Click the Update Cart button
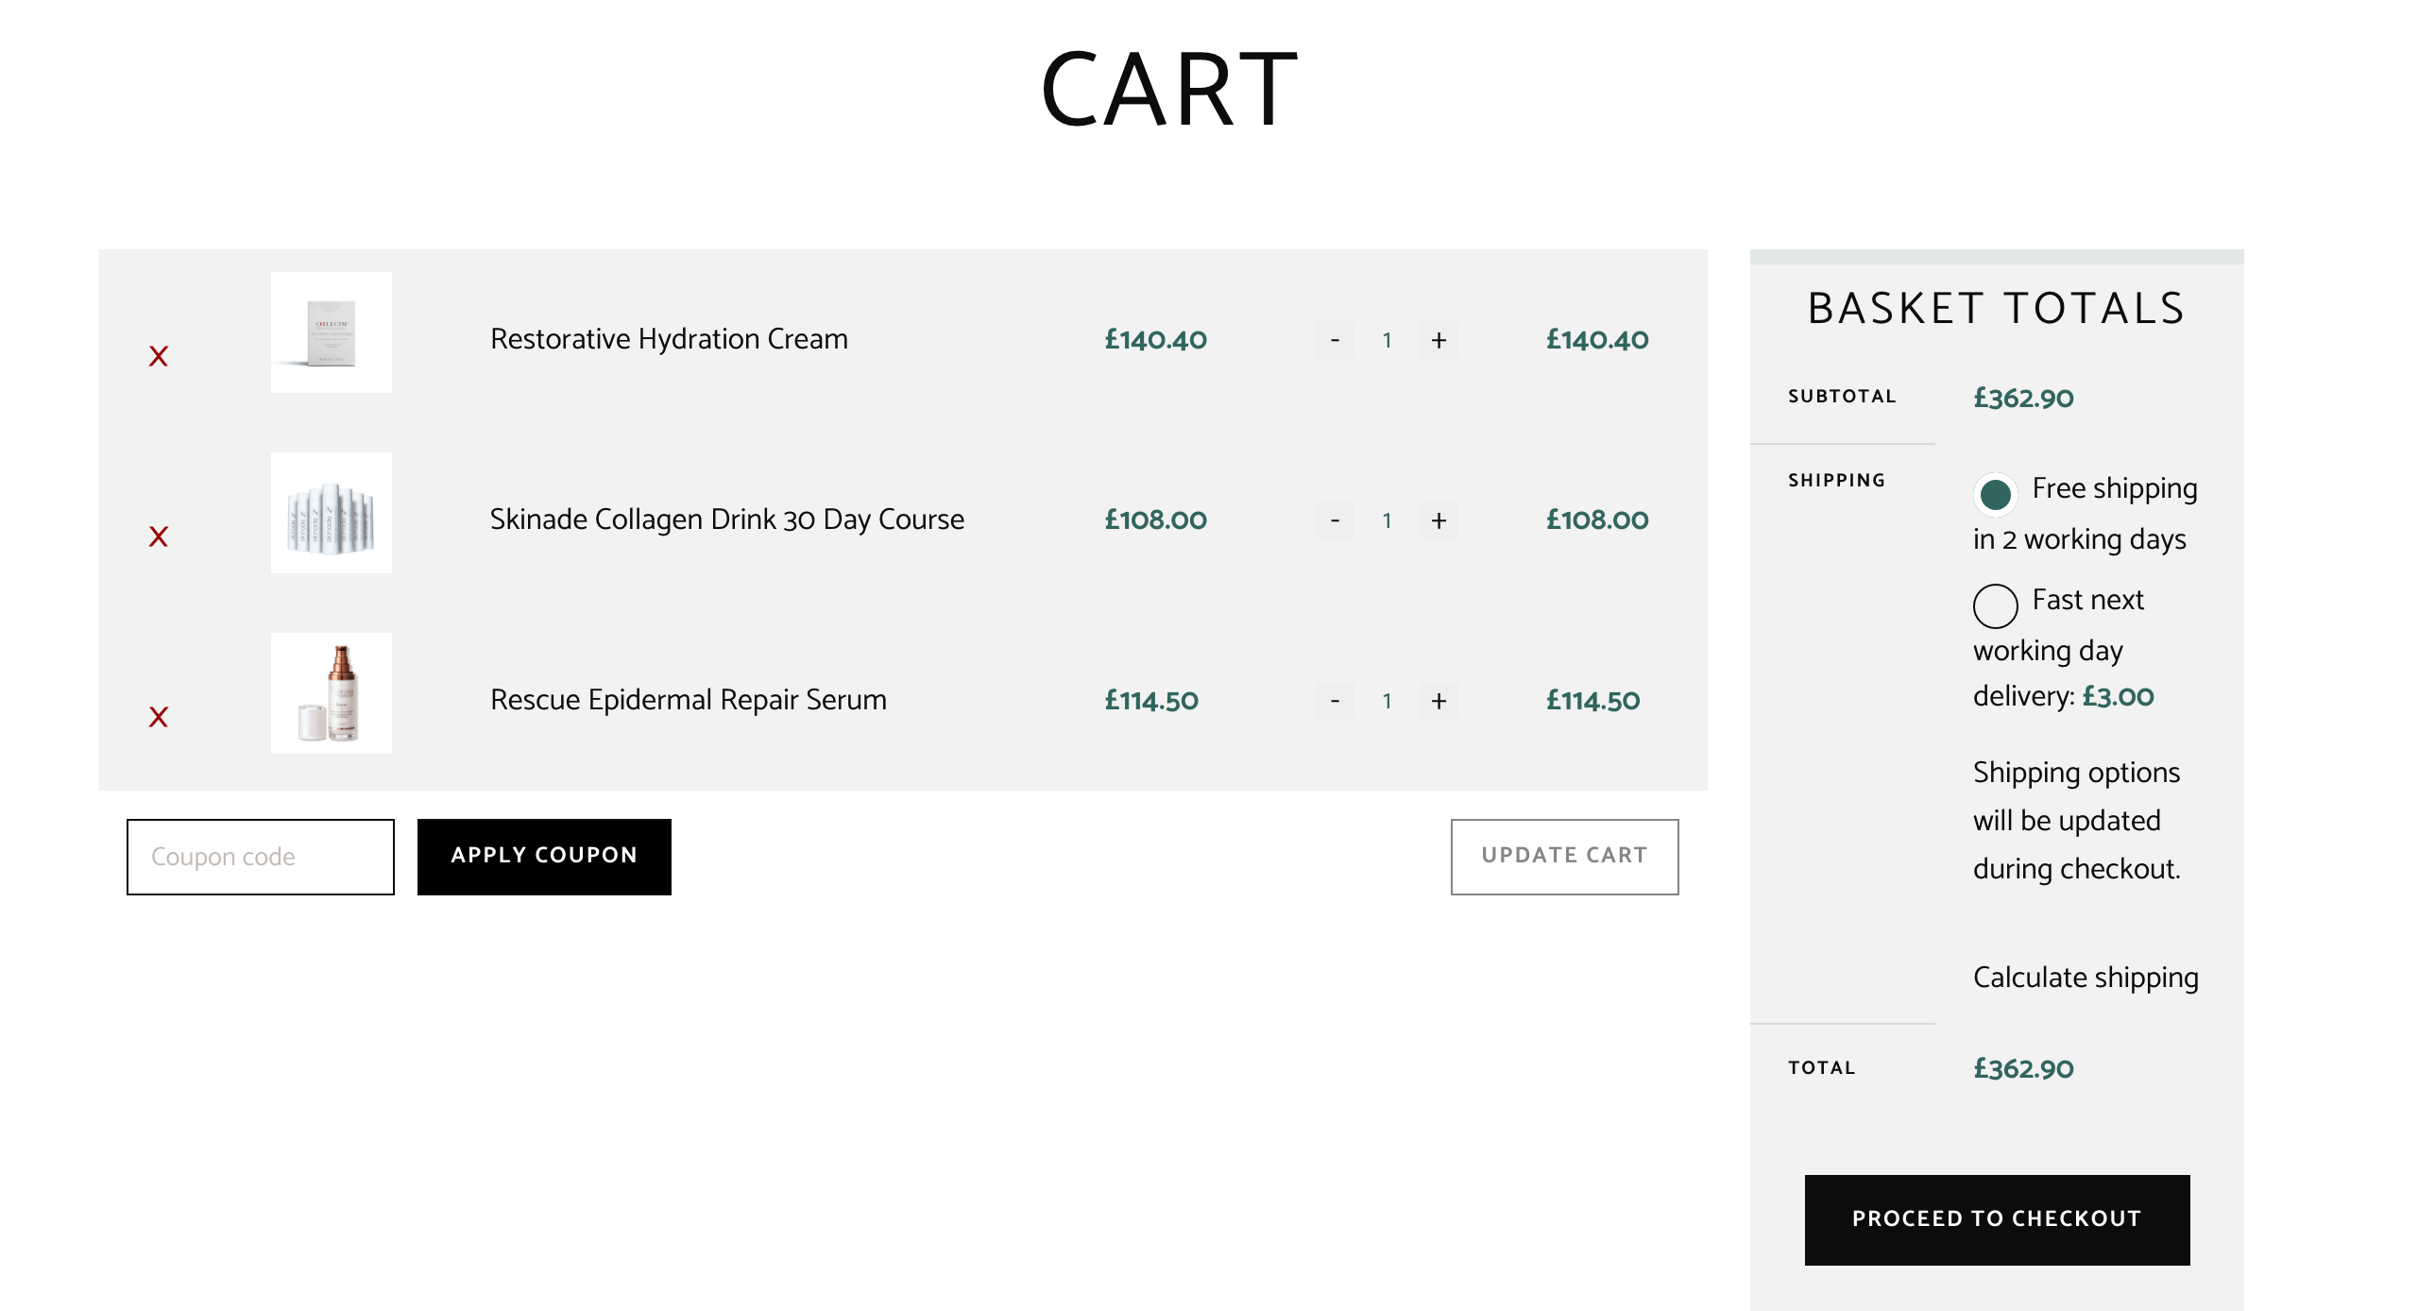The height and width of the screenshot is (1311, 2418). coord(1564,857)
